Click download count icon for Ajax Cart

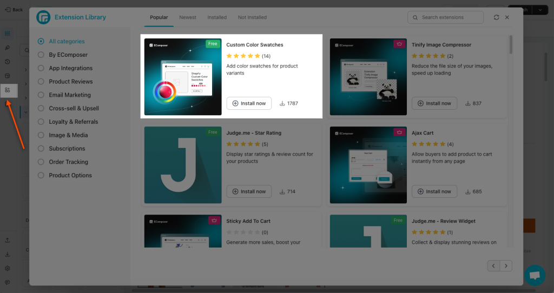tap(467, 192)
